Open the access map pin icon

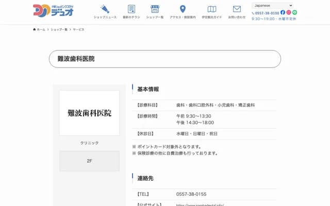(183, 9)
